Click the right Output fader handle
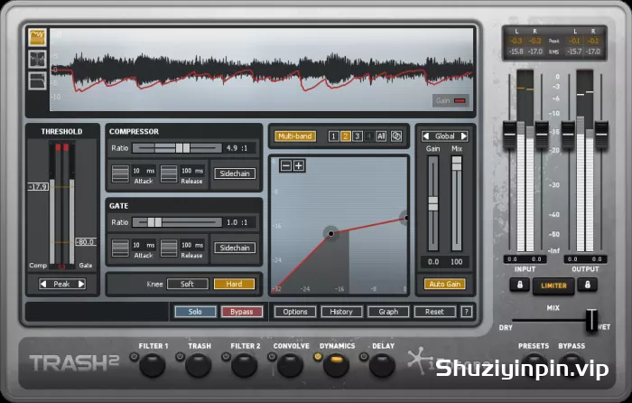The height and width of the screenshot is (403, 632). click(x=601, y=135)
